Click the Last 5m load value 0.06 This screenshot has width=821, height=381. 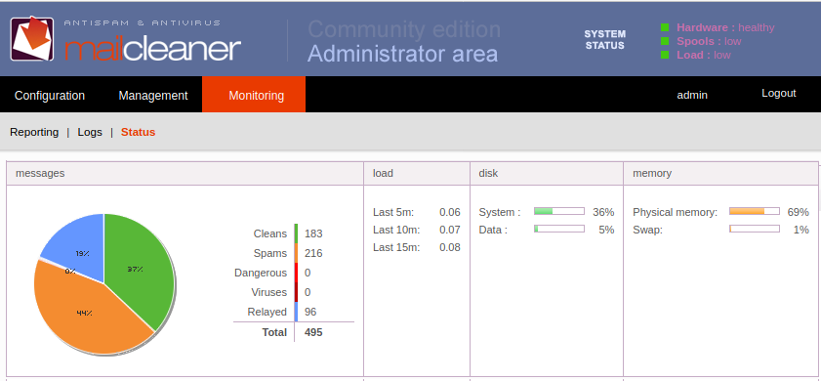[x=450, y=212]
